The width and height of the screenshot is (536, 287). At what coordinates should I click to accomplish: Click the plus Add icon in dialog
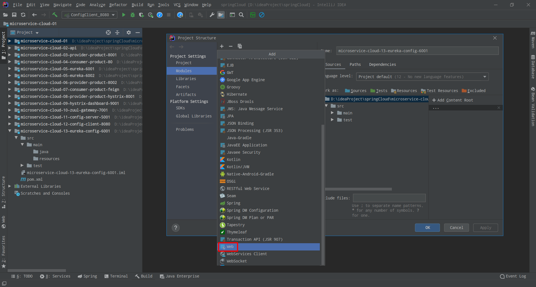(x=222, y=46)
